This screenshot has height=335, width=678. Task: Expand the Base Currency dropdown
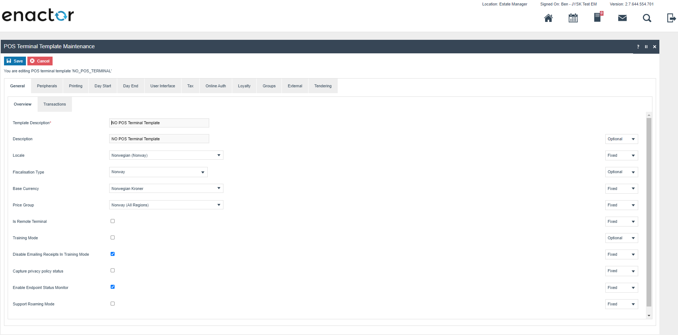pos(166,189)
